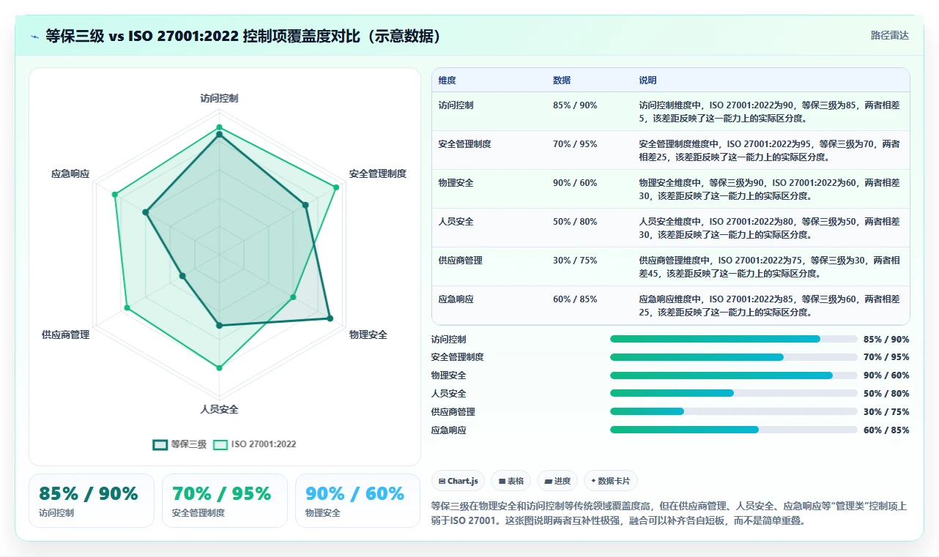939x557 pixels.
Task: Click the 人员安全 axis label on the radar
Action: (219, 409)
